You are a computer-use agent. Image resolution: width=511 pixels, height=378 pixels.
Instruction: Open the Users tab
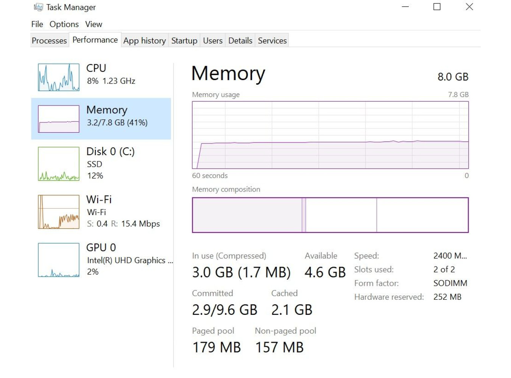click(213, 40)
